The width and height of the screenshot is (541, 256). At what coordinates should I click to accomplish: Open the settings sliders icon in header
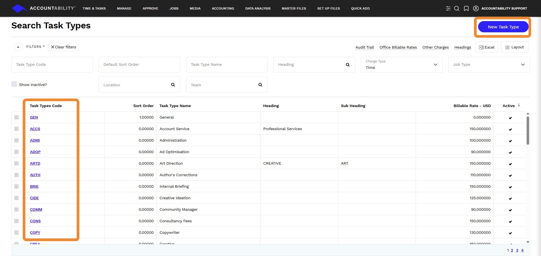tap(448, 8)
